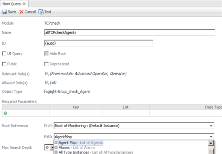Expand the All Type Instances node

pos(56,152)
